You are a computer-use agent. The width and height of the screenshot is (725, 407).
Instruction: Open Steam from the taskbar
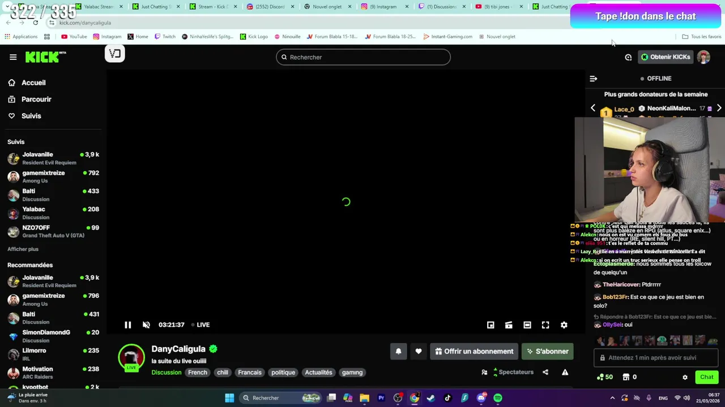431,398
